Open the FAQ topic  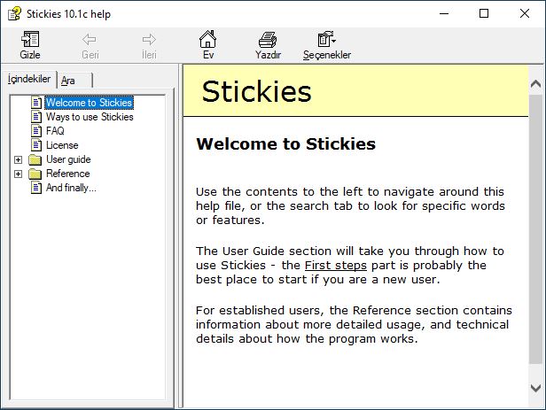click(x=55, y=131)
